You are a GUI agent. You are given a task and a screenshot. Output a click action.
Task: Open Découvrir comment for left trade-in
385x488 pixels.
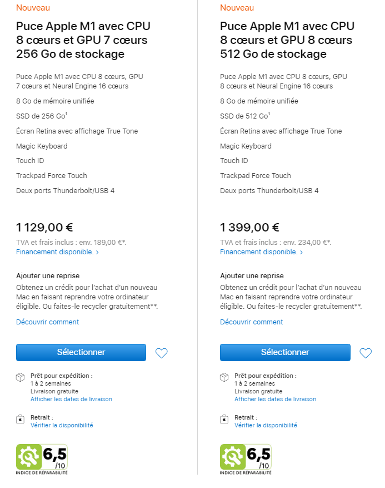point(48,322)
